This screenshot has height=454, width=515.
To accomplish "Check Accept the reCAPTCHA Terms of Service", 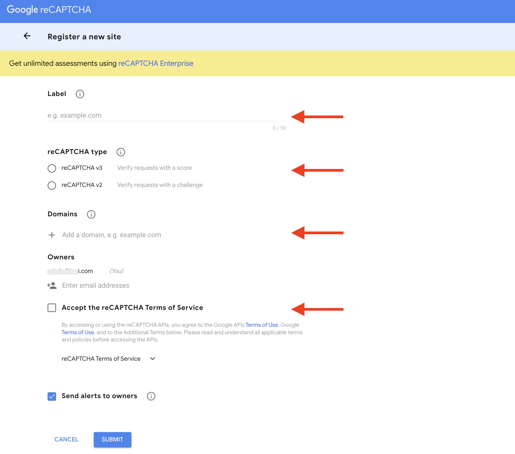I will click(x=52, y=308).
